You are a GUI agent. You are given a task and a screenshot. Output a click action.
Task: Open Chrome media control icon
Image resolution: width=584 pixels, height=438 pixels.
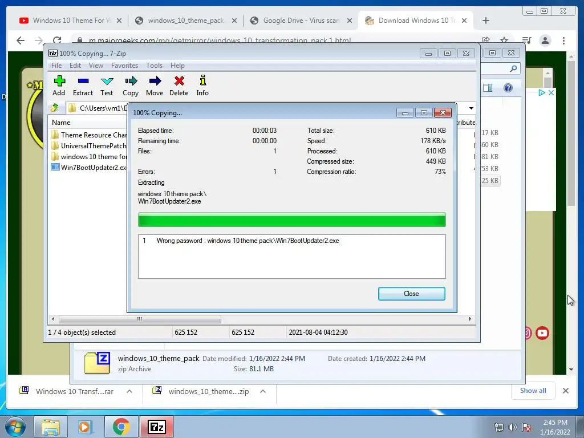[526, 40]
